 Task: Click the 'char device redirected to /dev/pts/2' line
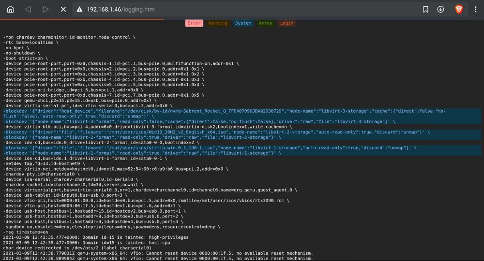point(77,248)
